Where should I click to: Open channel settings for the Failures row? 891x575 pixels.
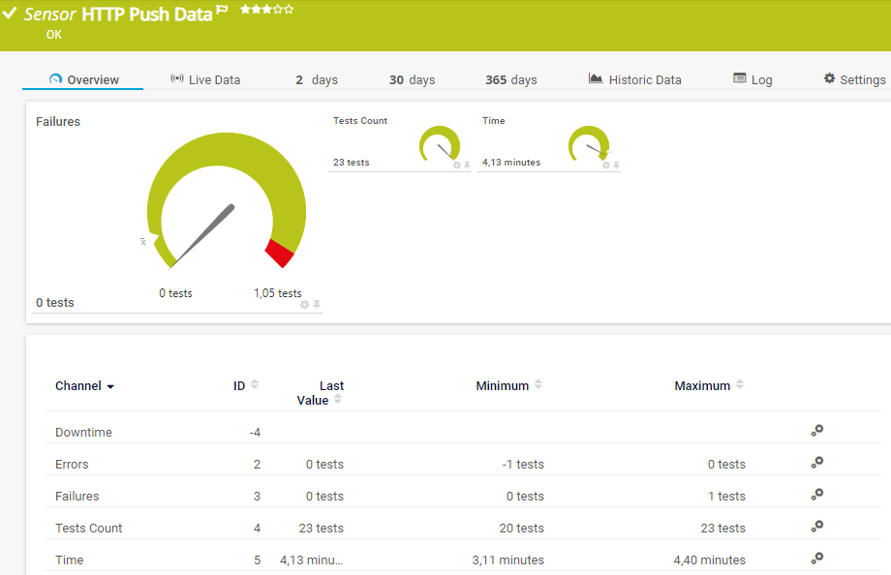click(x=816, y=496)
